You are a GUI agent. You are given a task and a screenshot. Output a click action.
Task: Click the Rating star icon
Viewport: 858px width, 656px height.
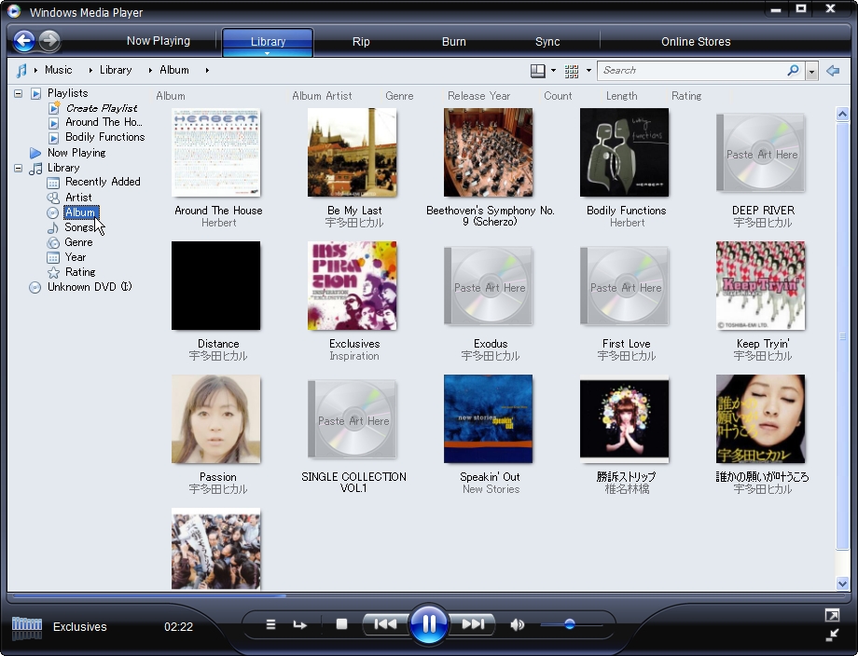tap(53, 272)
